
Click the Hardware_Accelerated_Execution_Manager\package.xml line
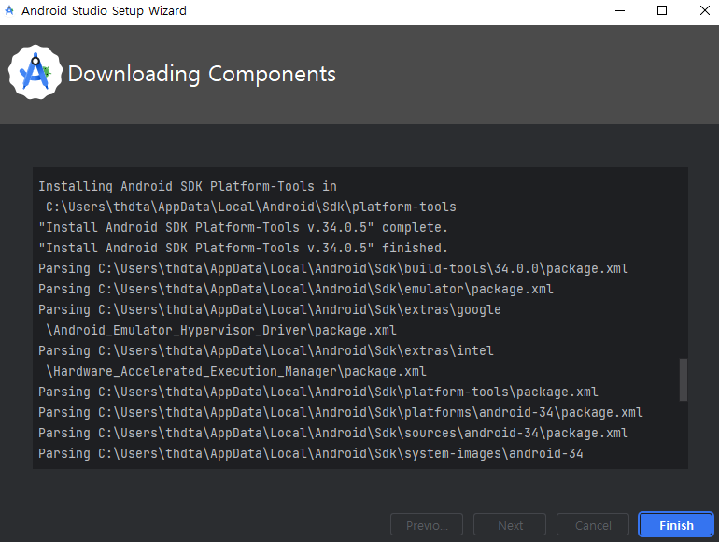[x=236, y=371]
